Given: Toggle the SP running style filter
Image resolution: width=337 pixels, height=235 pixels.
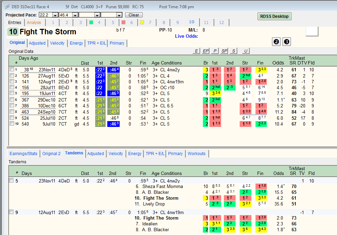Looking at the screenshot, I should (224, 51).
